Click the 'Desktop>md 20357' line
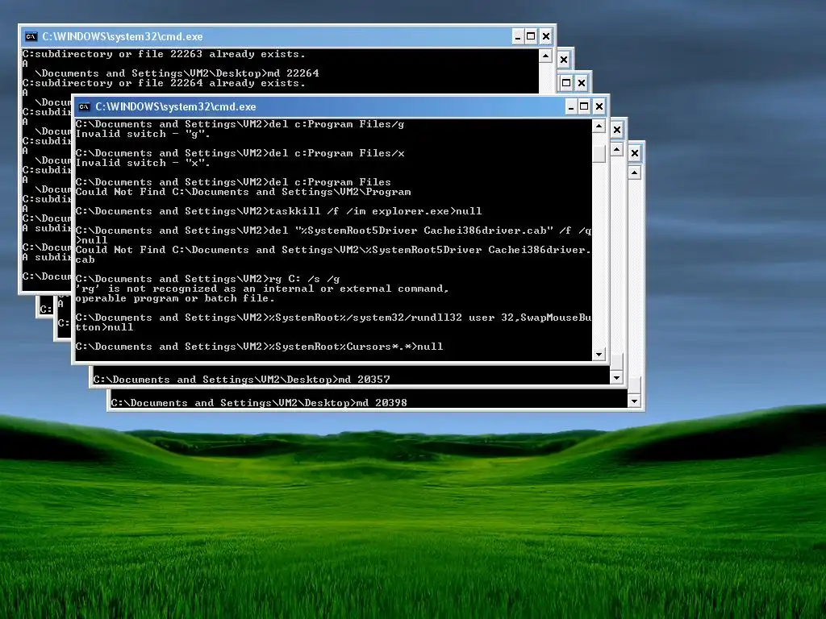 coord(242,380)
